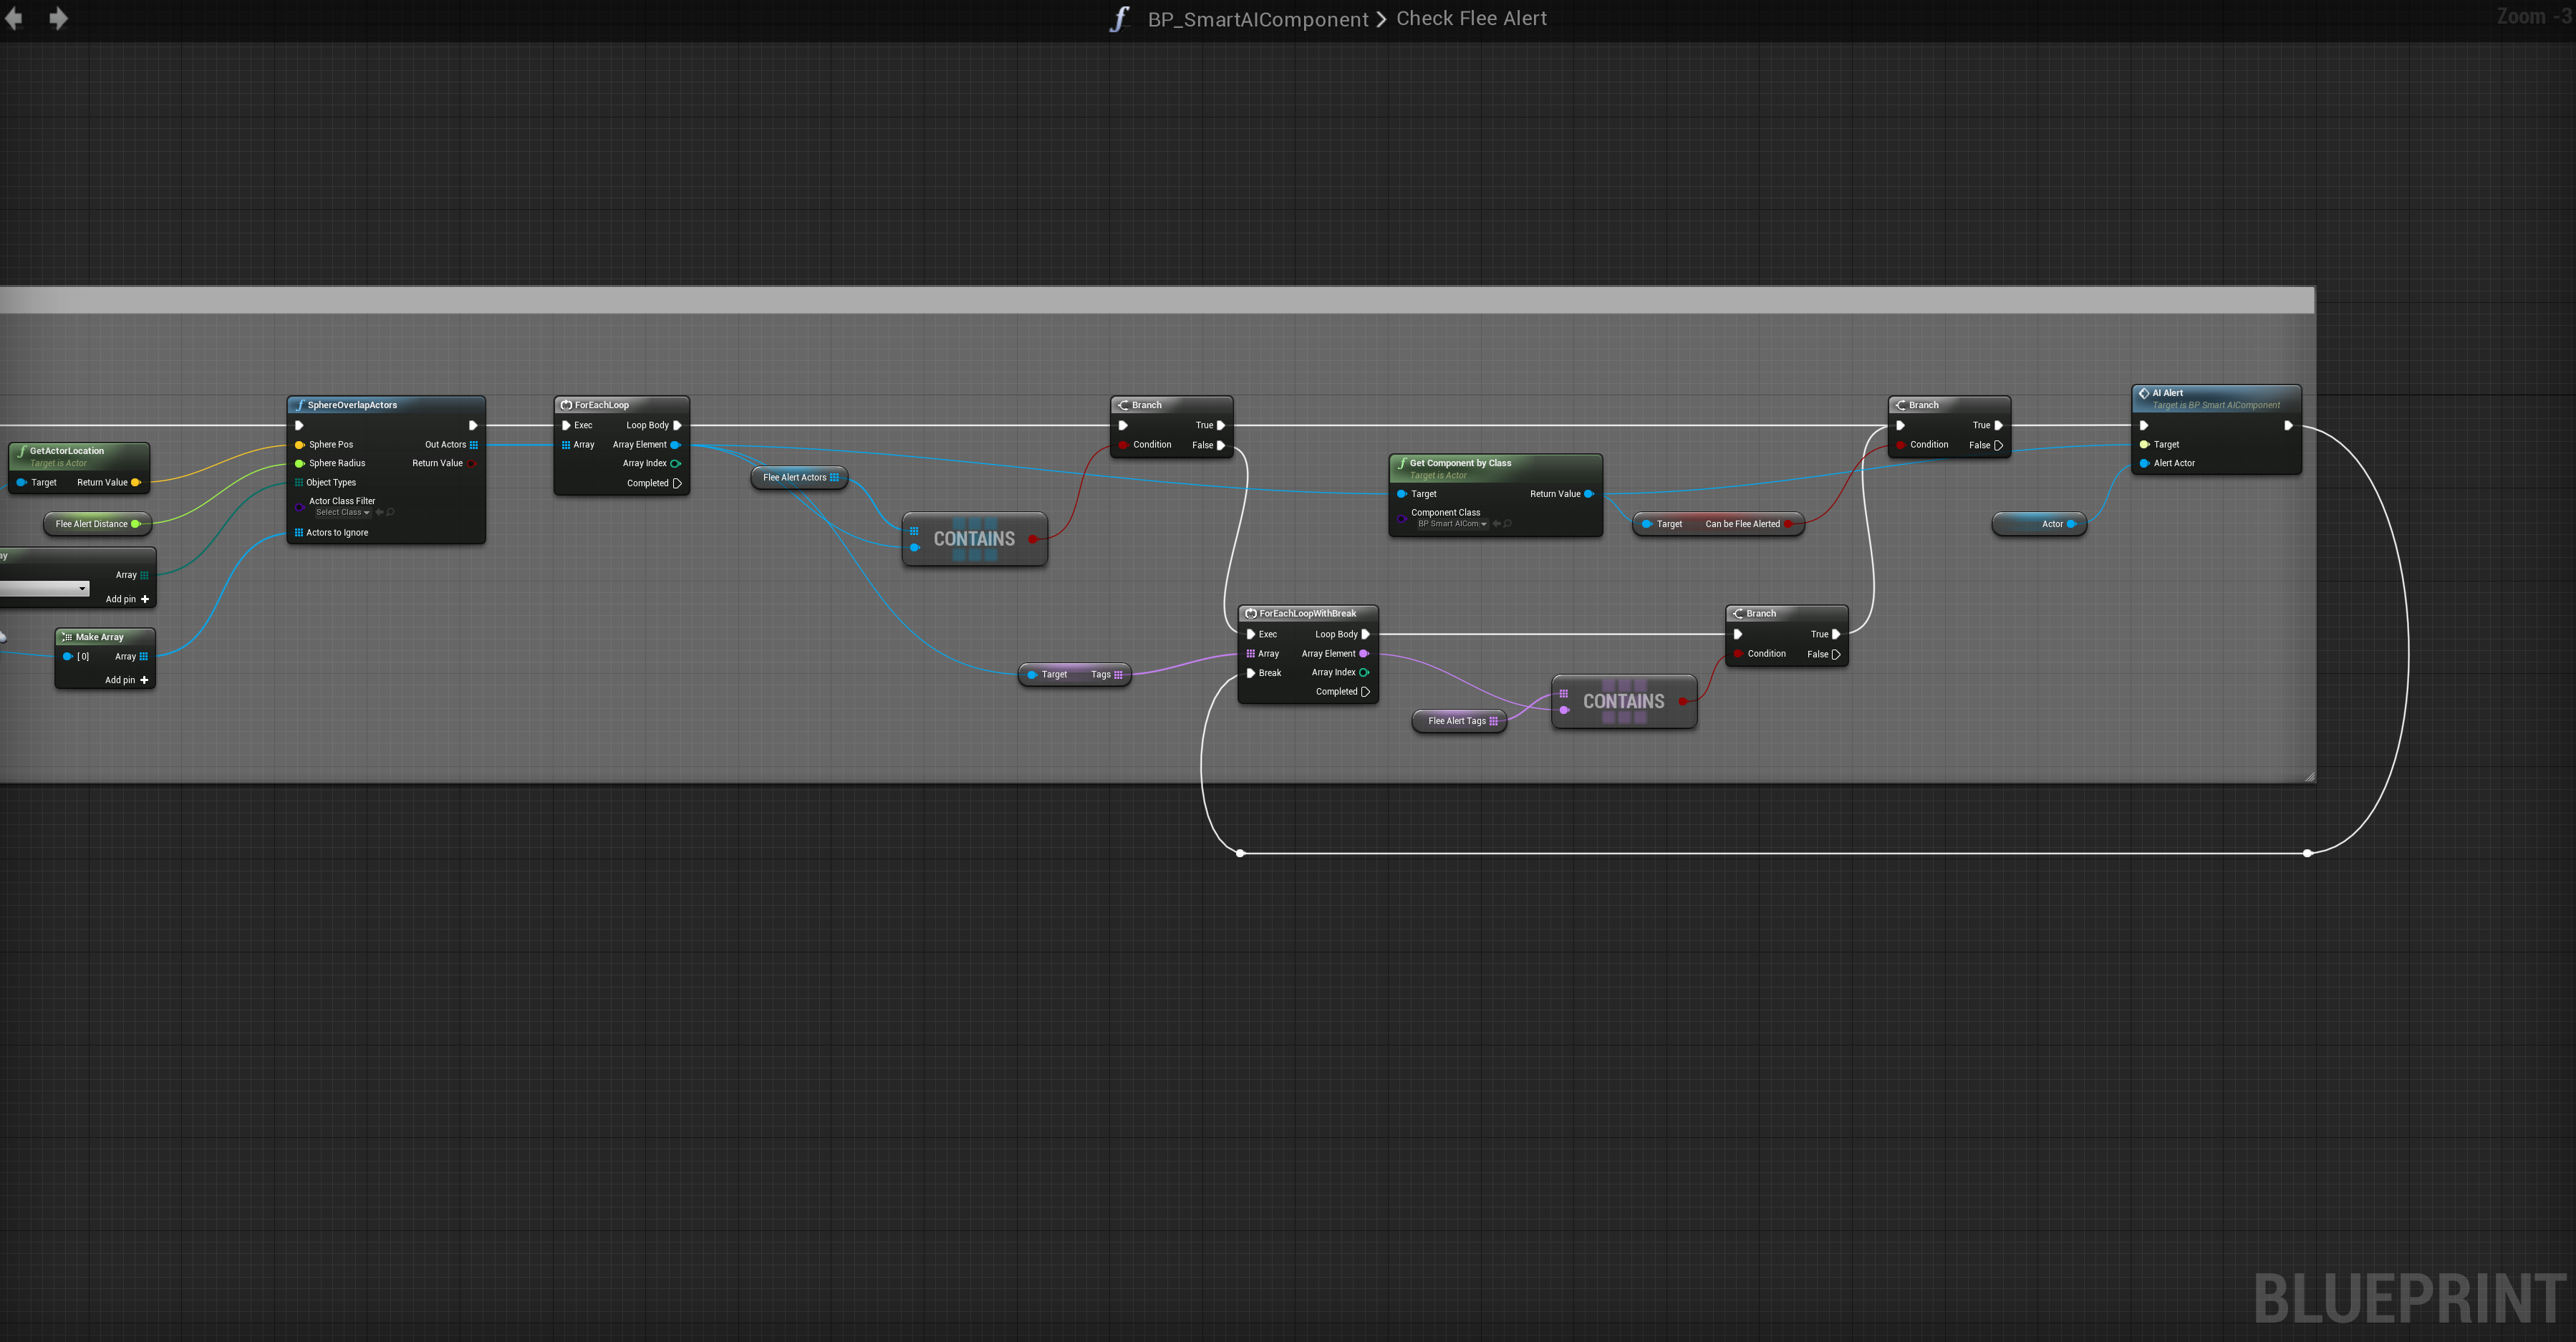Click the AI Alert node's diamond icon
This screenshot has width=2576, height=1342.
tap(2143, 393)
